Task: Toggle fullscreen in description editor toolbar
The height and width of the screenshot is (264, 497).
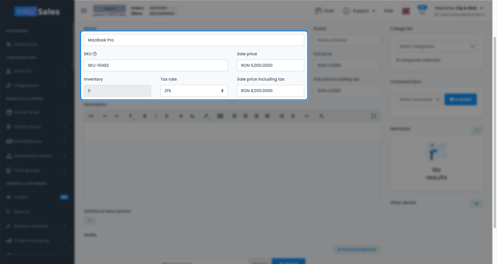Action: 374,116
